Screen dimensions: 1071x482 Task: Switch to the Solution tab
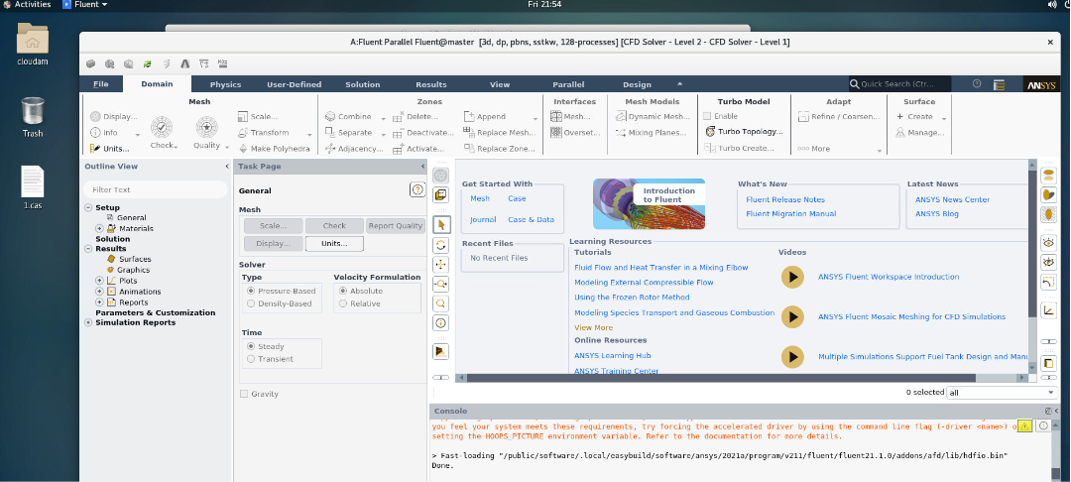pyautogui.click(x=363, y=84)
